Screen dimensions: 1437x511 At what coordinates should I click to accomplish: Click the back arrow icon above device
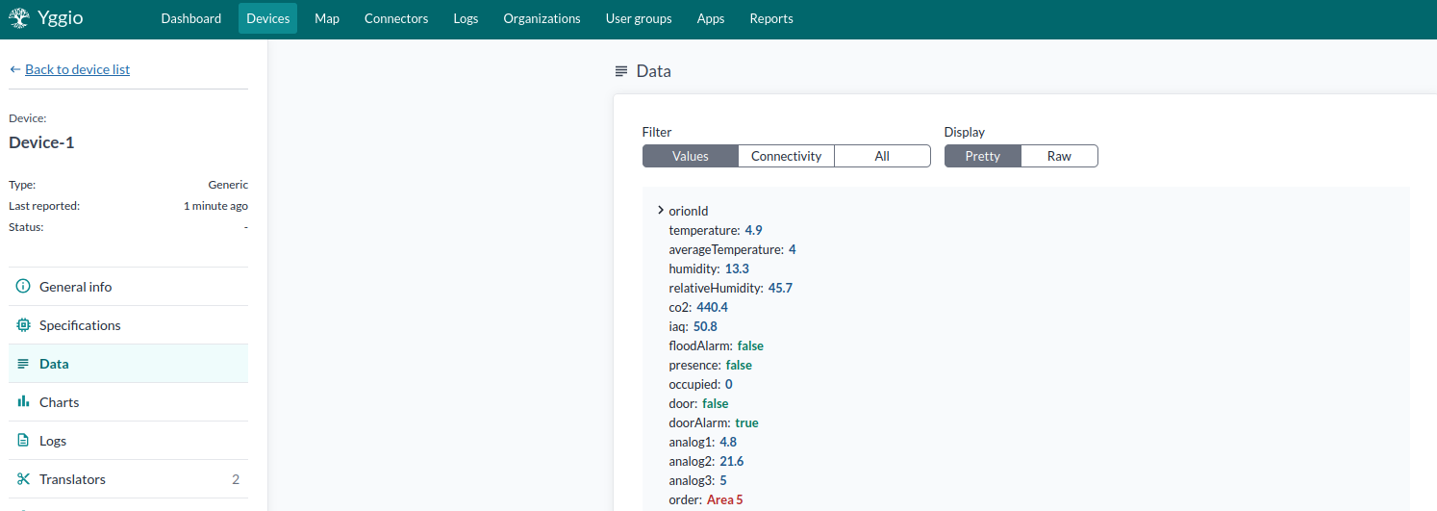point(14,69)
